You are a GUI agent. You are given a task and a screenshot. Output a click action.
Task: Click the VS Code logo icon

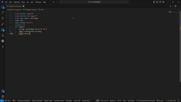click(x=2, y=2)
